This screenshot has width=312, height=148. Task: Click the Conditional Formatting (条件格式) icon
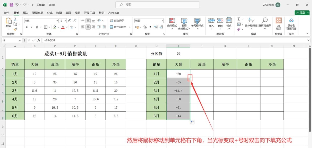coord(172,20)
